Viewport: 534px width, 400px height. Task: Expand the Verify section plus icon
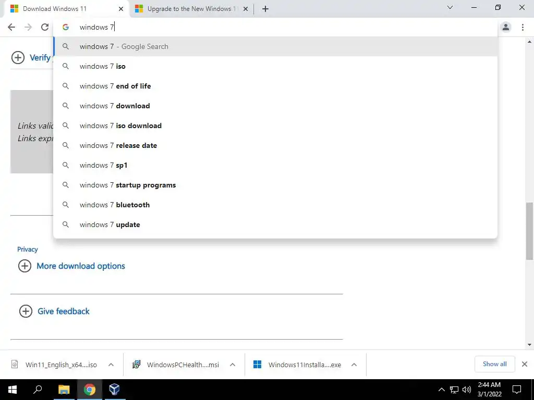pyautogui.click(x=18, y=57)
